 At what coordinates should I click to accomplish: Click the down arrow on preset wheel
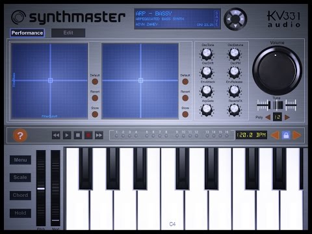235,26
